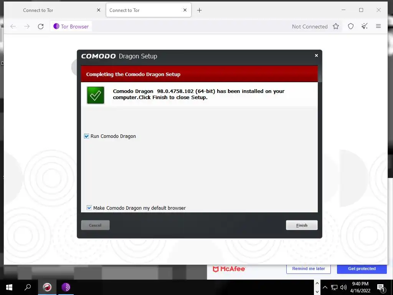Click the Tor Browser address bar label
Image resolution: width=393 pixels, height=295 pixels.
[x=71, y=27]
